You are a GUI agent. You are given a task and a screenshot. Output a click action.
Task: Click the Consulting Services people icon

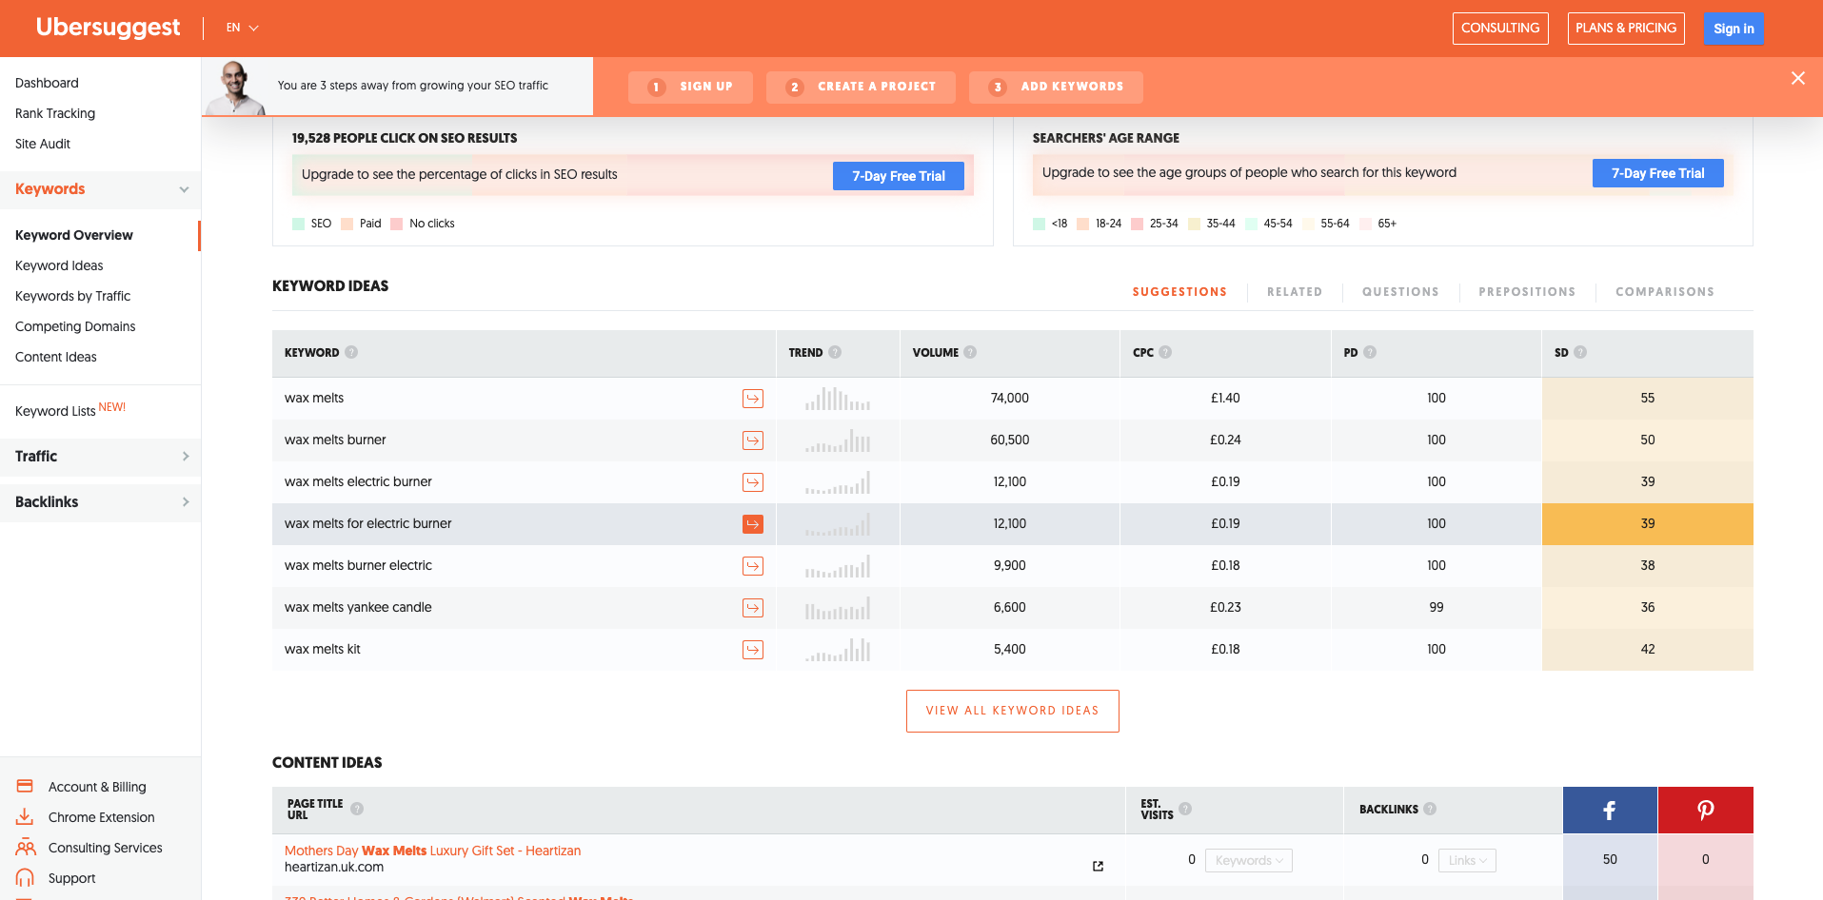point(26,847)
